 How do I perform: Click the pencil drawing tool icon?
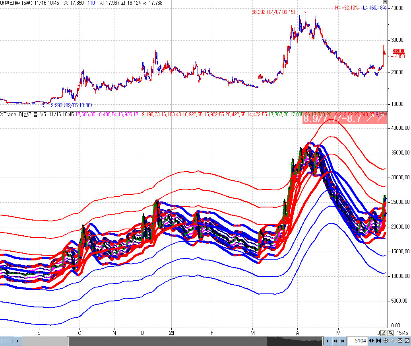coord(384,333)
